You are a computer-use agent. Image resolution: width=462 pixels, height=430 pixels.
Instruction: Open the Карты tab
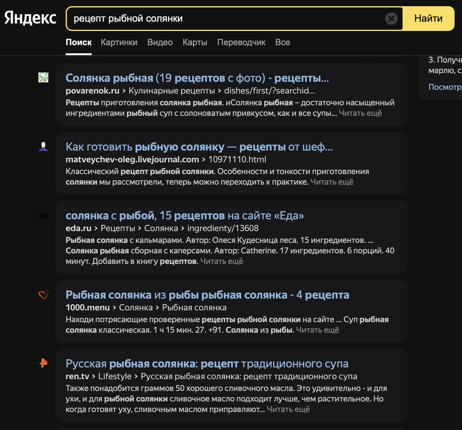coord(195,42)
